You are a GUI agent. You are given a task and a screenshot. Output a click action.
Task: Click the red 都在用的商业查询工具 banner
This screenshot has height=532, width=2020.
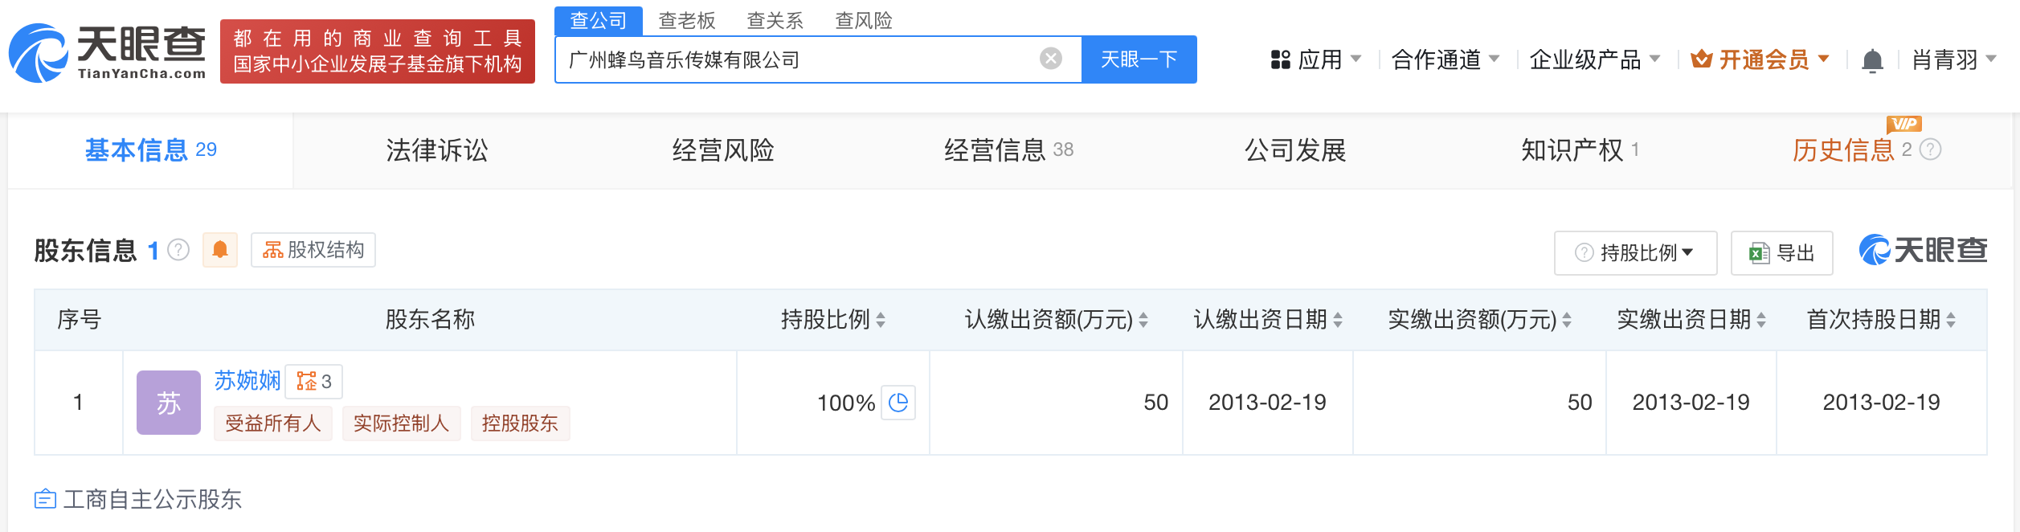378,51
